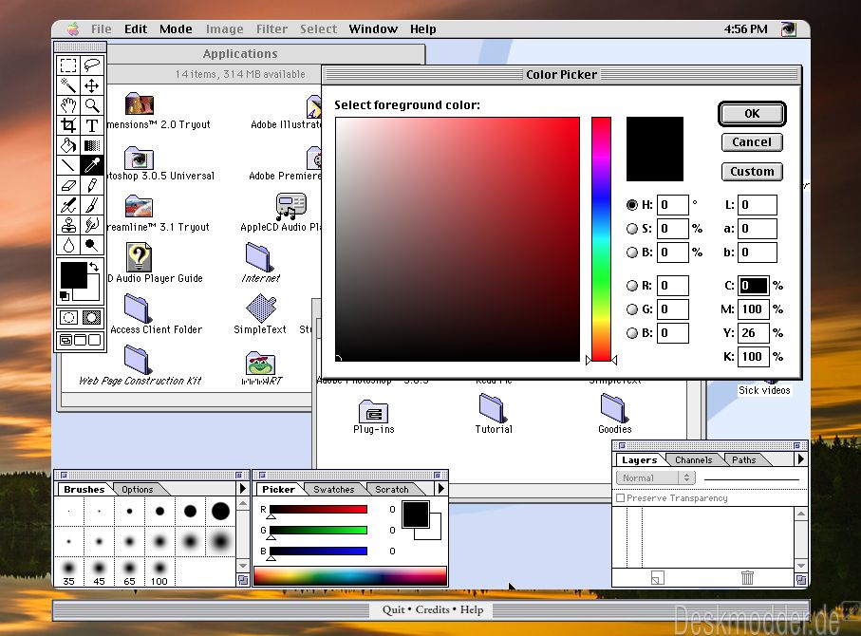This screenshot has height=636, width=861.
Task: Switch to Standard mode in toolbox
Action: 68,317
